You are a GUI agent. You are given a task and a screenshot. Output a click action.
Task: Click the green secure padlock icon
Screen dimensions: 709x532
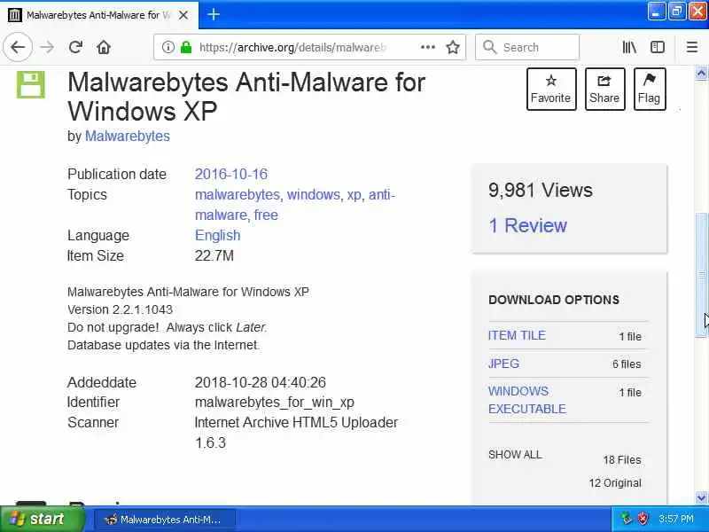click(186, 47)
